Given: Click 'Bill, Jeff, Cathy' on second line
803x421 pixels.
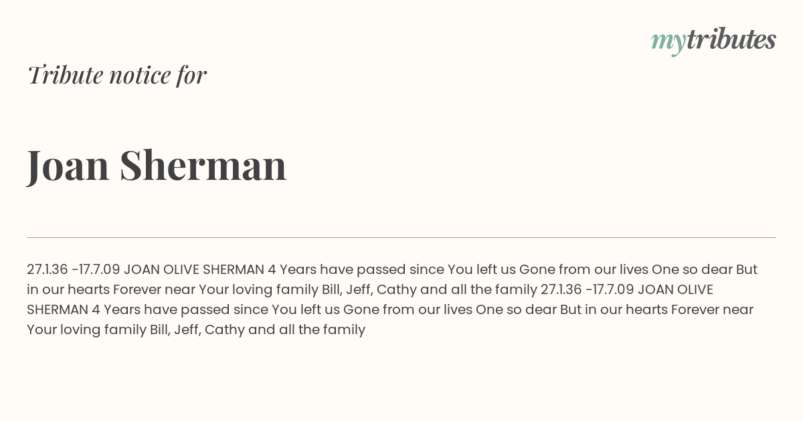Looking at the screenshot, I should click(x=365, y=290).
